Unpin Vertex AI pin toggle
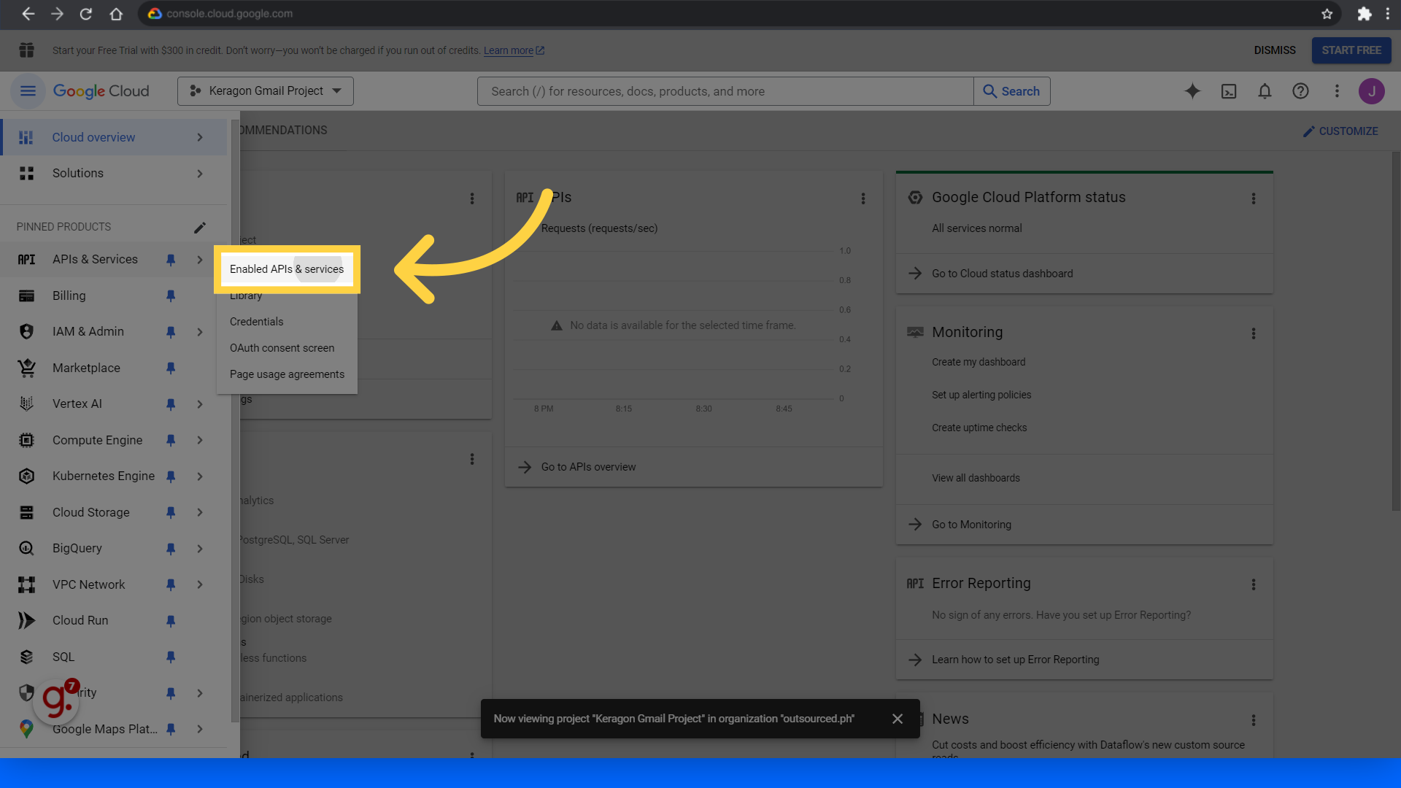This screenshot has height=788, width=1401. point(171,404)
